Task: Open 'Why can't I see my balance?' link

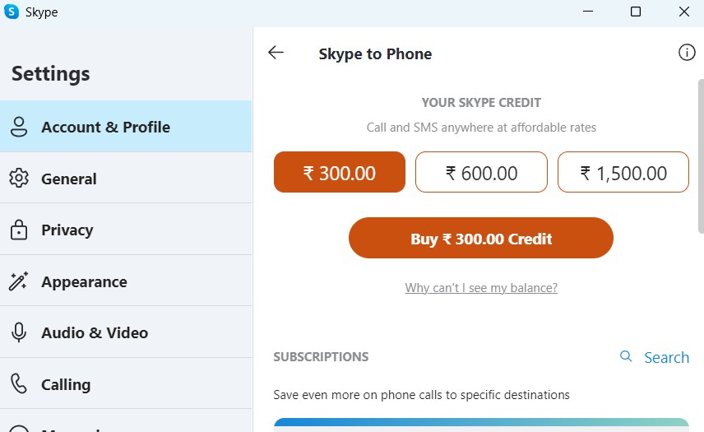Action: point(481,288)
